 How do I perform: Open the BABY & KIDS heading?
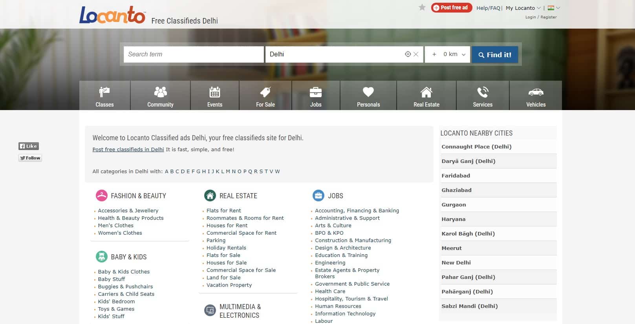pos(129,257)
